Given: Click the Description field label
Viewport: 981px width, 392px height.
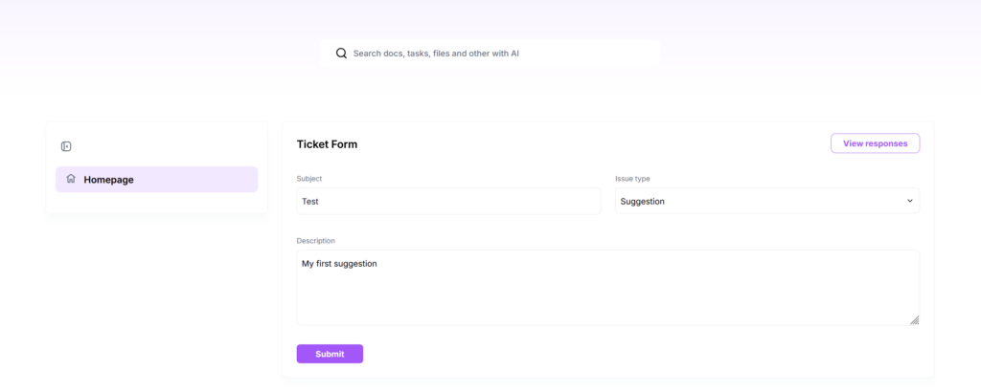Looking at the screenshot, I should (x=315, y=240).
